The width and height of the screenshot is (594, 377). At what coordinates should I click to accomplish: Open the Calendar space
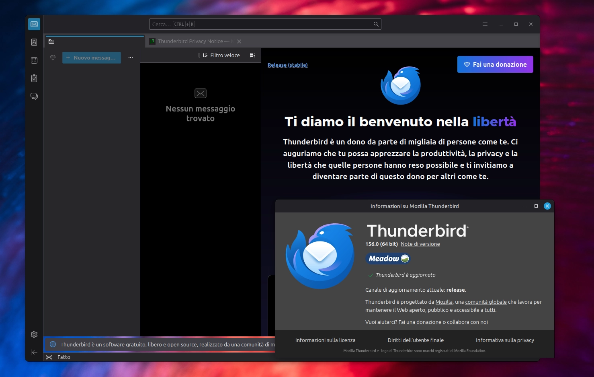tap(34, 60)
